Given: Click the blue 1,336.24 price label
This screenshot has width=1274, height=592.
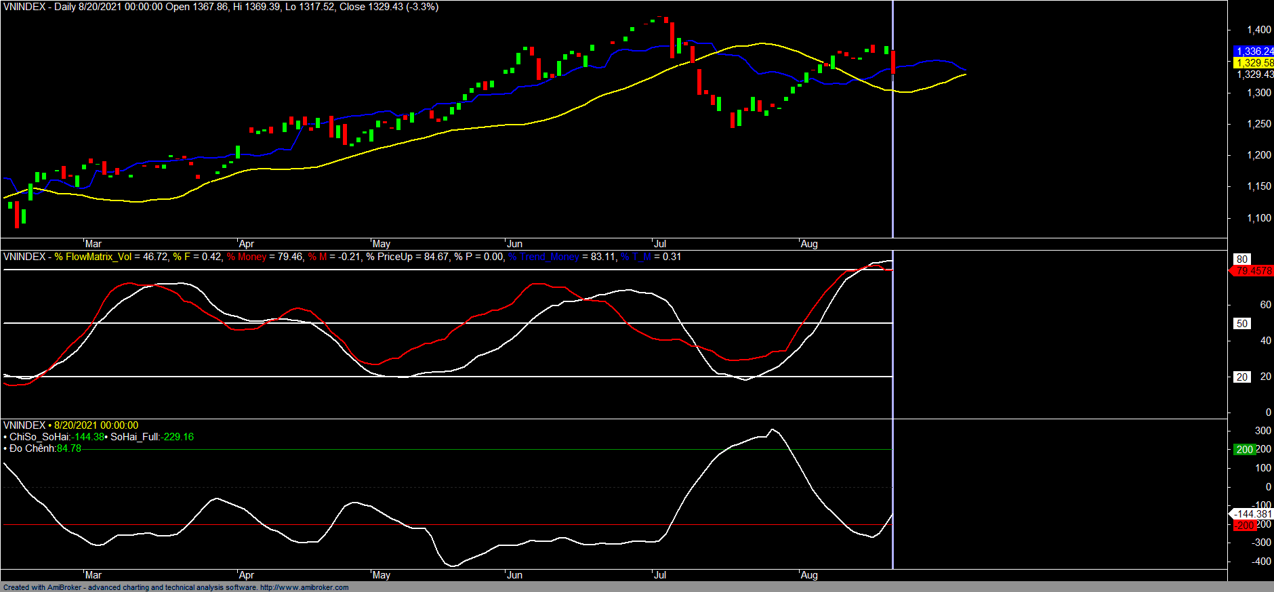Looking at the screenshot, I should tap(1254, 51).
